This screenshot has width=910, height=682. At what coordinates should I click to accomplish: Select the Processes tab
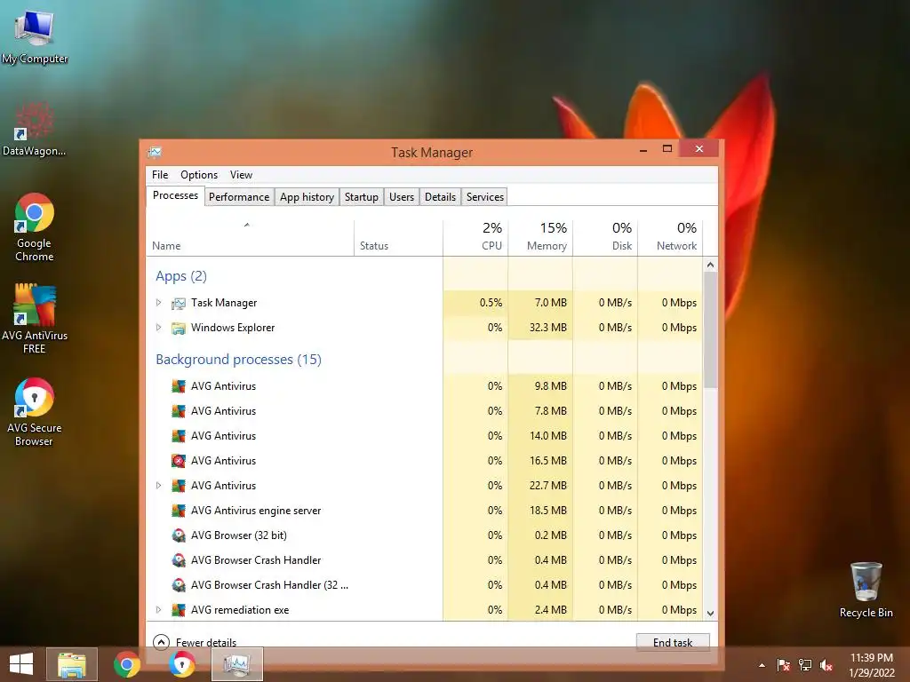tap(175, 195)
